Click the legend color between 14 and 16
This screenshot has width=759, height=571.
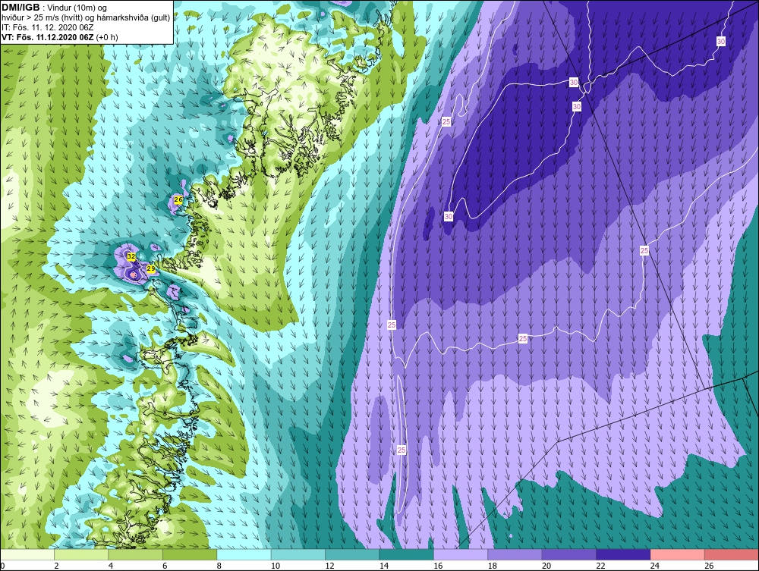click(407, 555)
